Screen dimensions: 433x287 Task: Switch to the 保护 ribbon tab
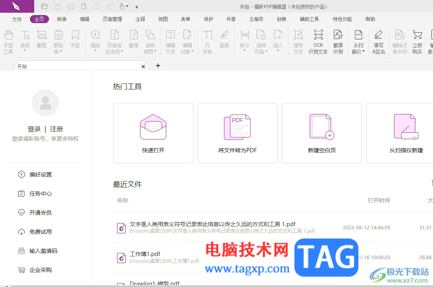[209, 19]
